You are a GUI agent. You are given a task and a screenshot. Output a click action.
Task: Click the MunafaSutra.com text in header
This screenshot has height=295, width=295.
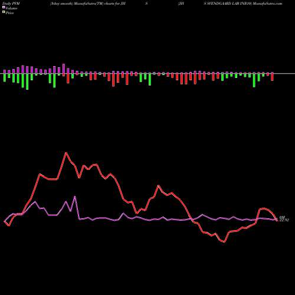click(268, 4)
